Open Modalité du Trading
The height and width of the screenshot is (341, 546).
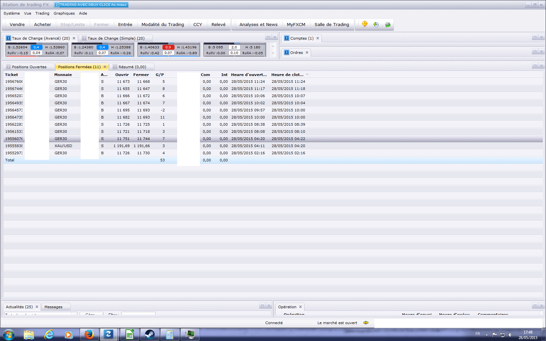click(163, 24)
